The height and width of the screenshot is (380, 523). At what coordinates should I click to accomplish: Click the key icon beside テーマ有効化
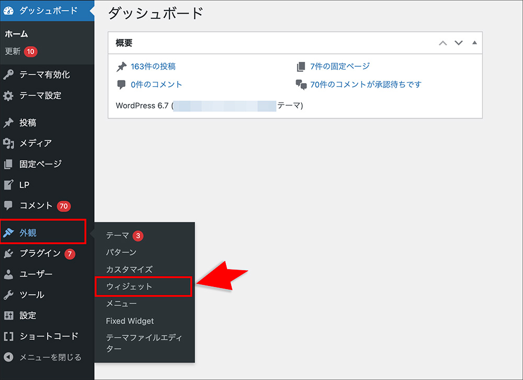[x=8, y=75]
